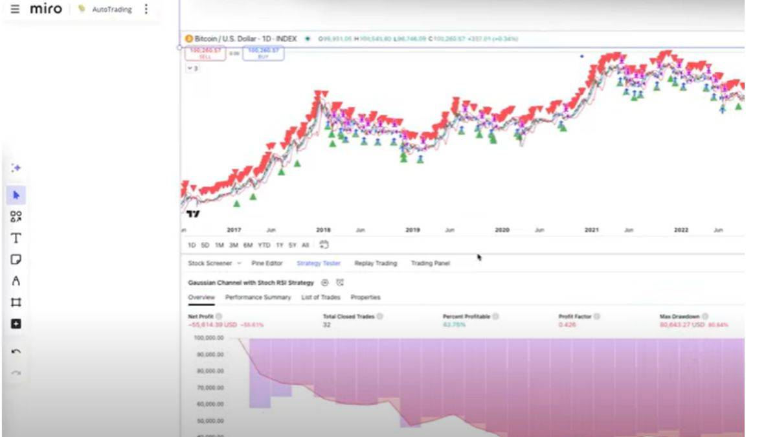Activate the Frame tool
This screenshot has width=777, height=437.
click(x=16, y=302)
